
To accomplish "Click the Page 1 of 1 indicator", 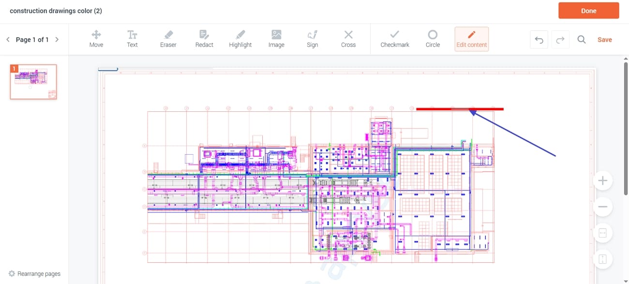I will pos(32,40).
